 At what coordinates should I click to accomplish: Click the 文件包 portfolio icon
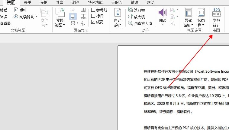click(x=44, y=13)
